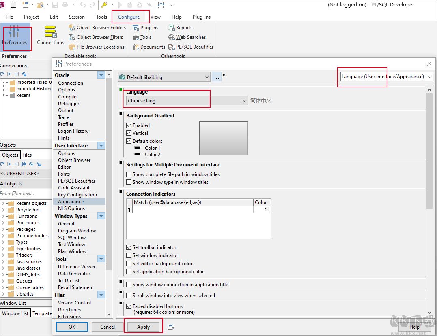
Task: Open Web Searches configuration
Action: (x=187, y=37)
